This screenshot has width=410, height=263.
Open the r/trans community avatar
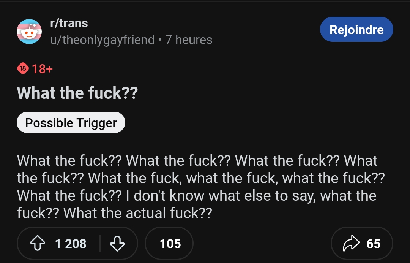coord(29,32)
